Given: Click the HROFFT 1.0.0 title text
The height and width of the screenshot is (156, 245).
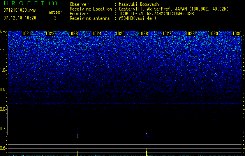Looking at the screenshot, I should point(30,3).
